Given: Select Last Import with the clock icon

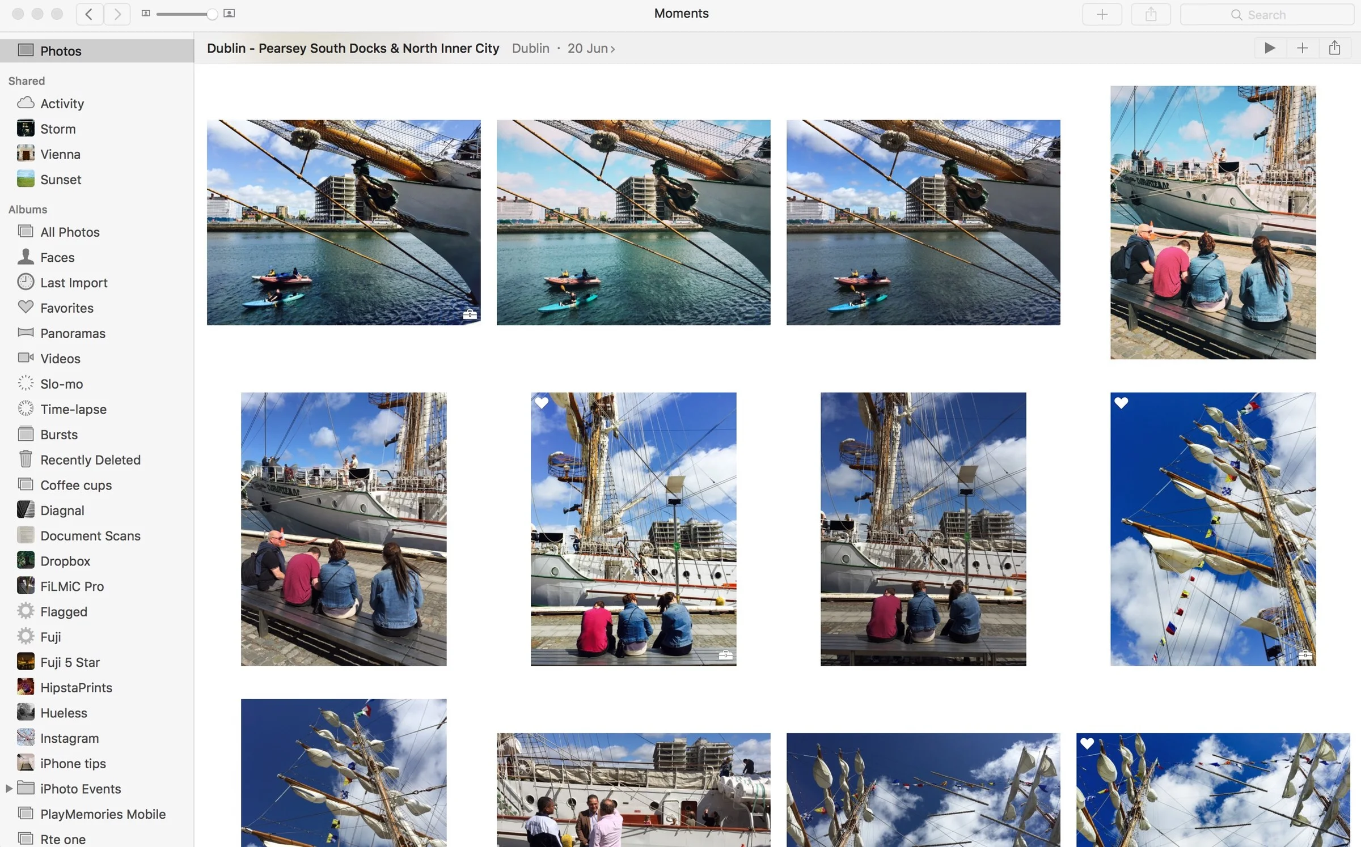Looking at the screenshot, I should pos(73,282).
